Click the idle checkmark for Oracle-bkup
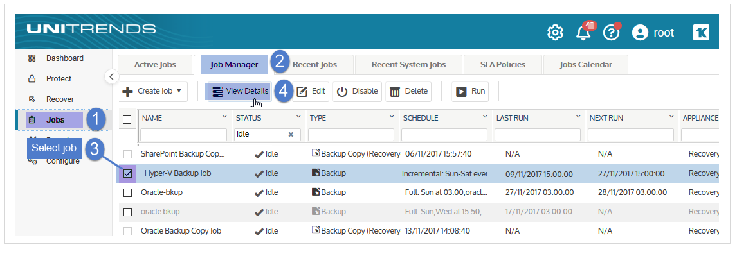This screenshot has width=746, height=256. (259, 193)
